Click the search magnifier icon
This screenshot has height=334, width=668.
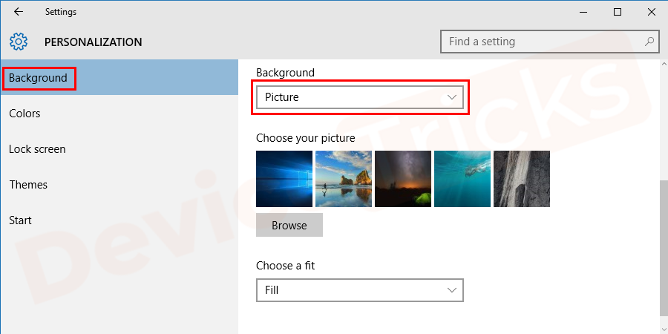click(x=649, y=42)
